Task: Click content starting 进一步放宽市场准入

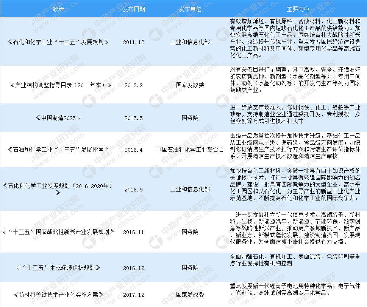Action: [x=295, y=114]
